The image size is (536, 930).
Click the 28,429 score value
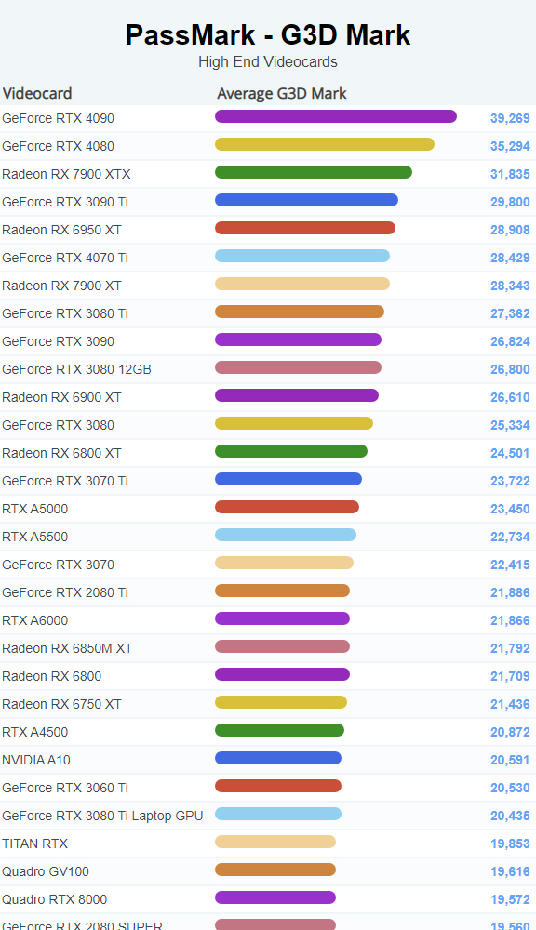[510, 258]
